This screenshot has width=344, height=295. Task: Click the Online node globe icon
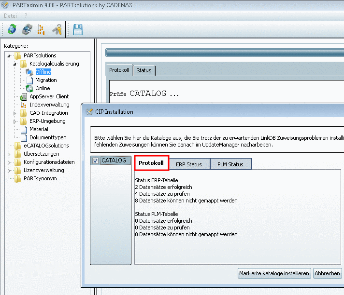(29, 88)
